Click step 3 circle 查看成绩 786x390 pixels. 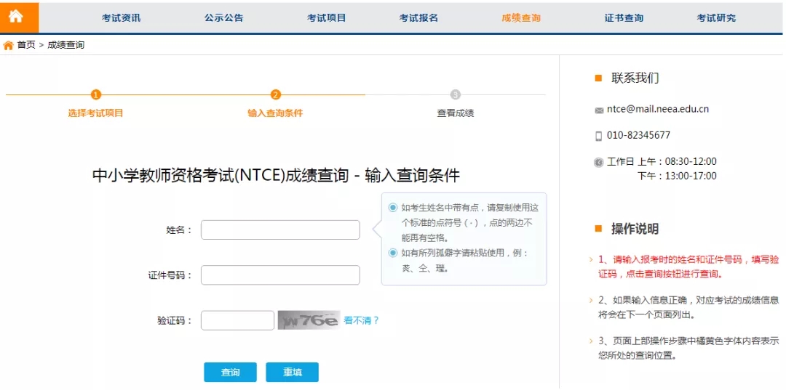coord(456,94)
